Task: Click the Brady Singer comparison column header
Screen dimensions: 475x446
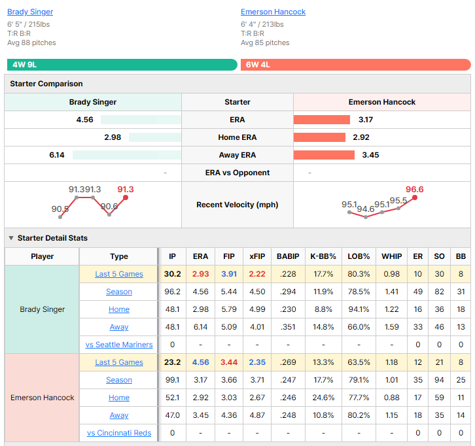Action: (93, 102)
